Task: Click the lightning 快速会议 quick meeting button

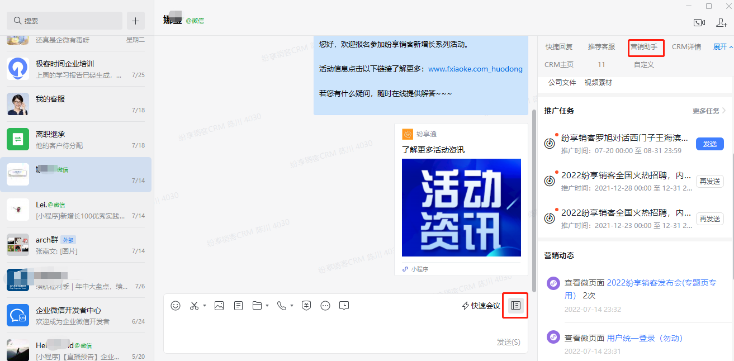Action: (481, 306)
